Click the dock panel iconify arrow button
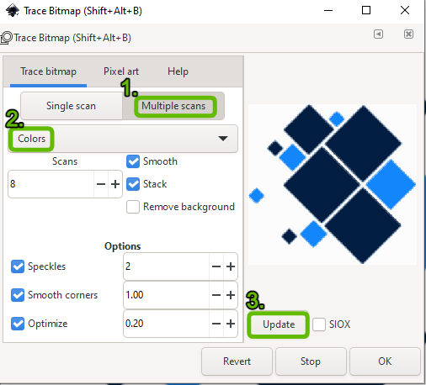 click(378, 34)
